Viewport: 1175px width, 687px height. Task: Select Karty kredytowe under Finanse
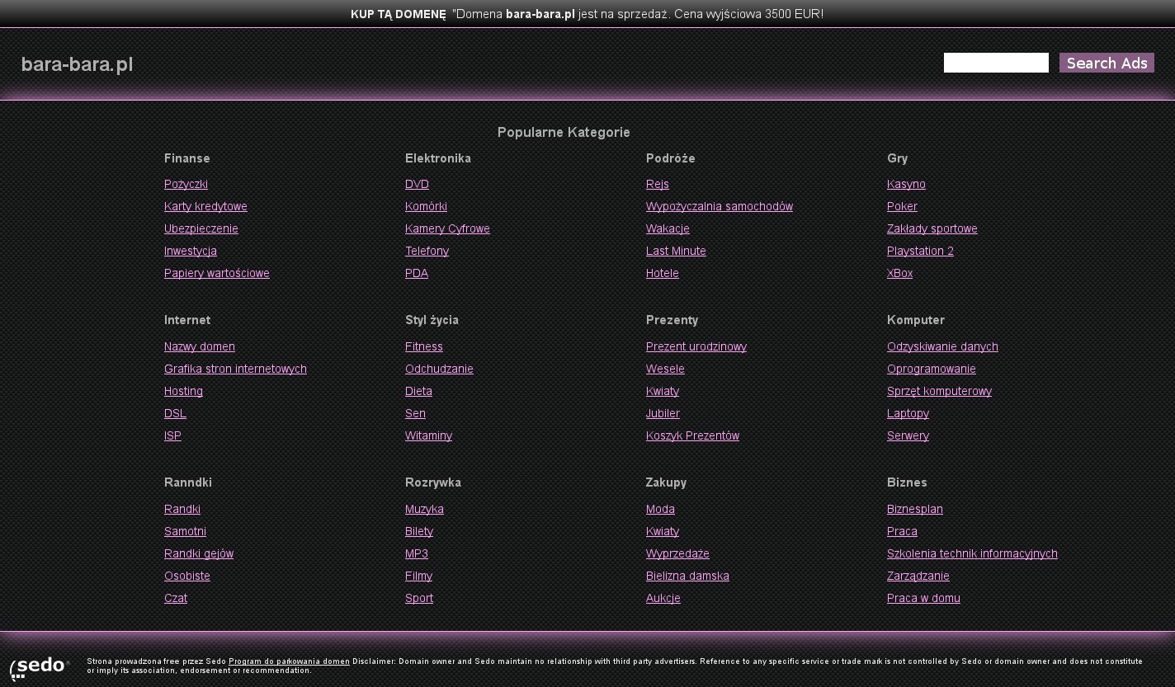(x=205, y=206)
